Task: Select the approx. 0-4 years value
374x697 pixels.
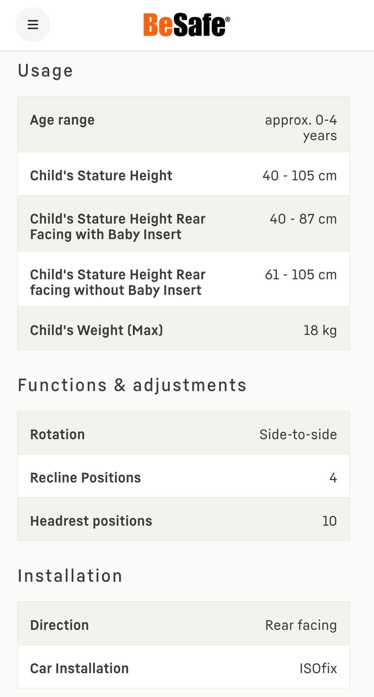Action: (x=301, y=128)
